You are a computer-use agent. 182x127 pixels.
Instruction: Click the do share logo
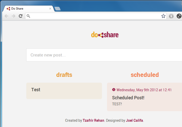coord(105,35)
